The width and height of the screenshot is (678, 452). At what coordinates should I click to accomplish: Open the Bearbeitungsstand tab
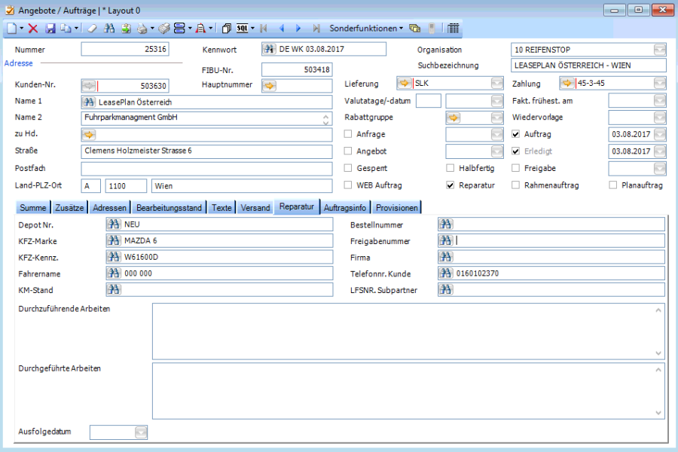170,207
